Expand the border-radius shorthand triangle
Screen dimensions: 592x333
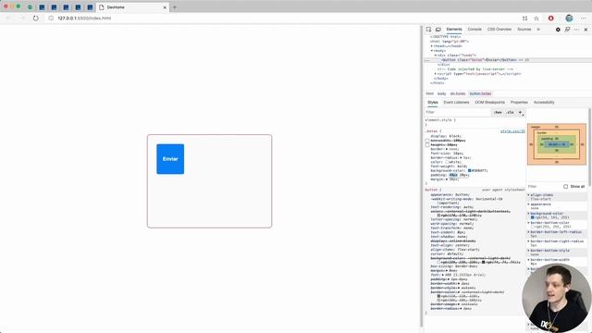[461, 158]
